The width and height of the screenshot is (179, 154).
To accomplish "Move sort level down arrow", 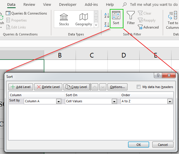I will 103,87.
